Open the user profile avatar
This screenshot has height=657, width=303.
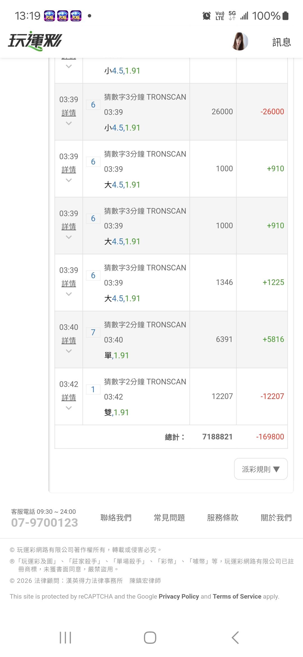[240, 42]
